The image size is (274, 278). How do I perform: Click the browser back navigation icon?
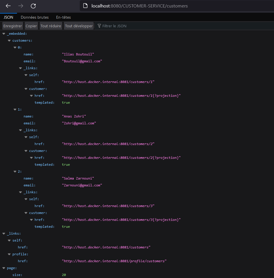point(7,6)
